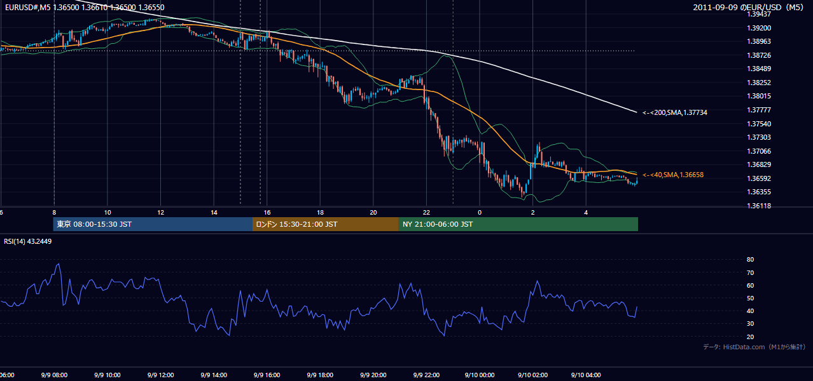Click hour label 12 under the price chart
The height and width of the screenshot is (381, 813).
pyautogui.click(x=160, y=212)
